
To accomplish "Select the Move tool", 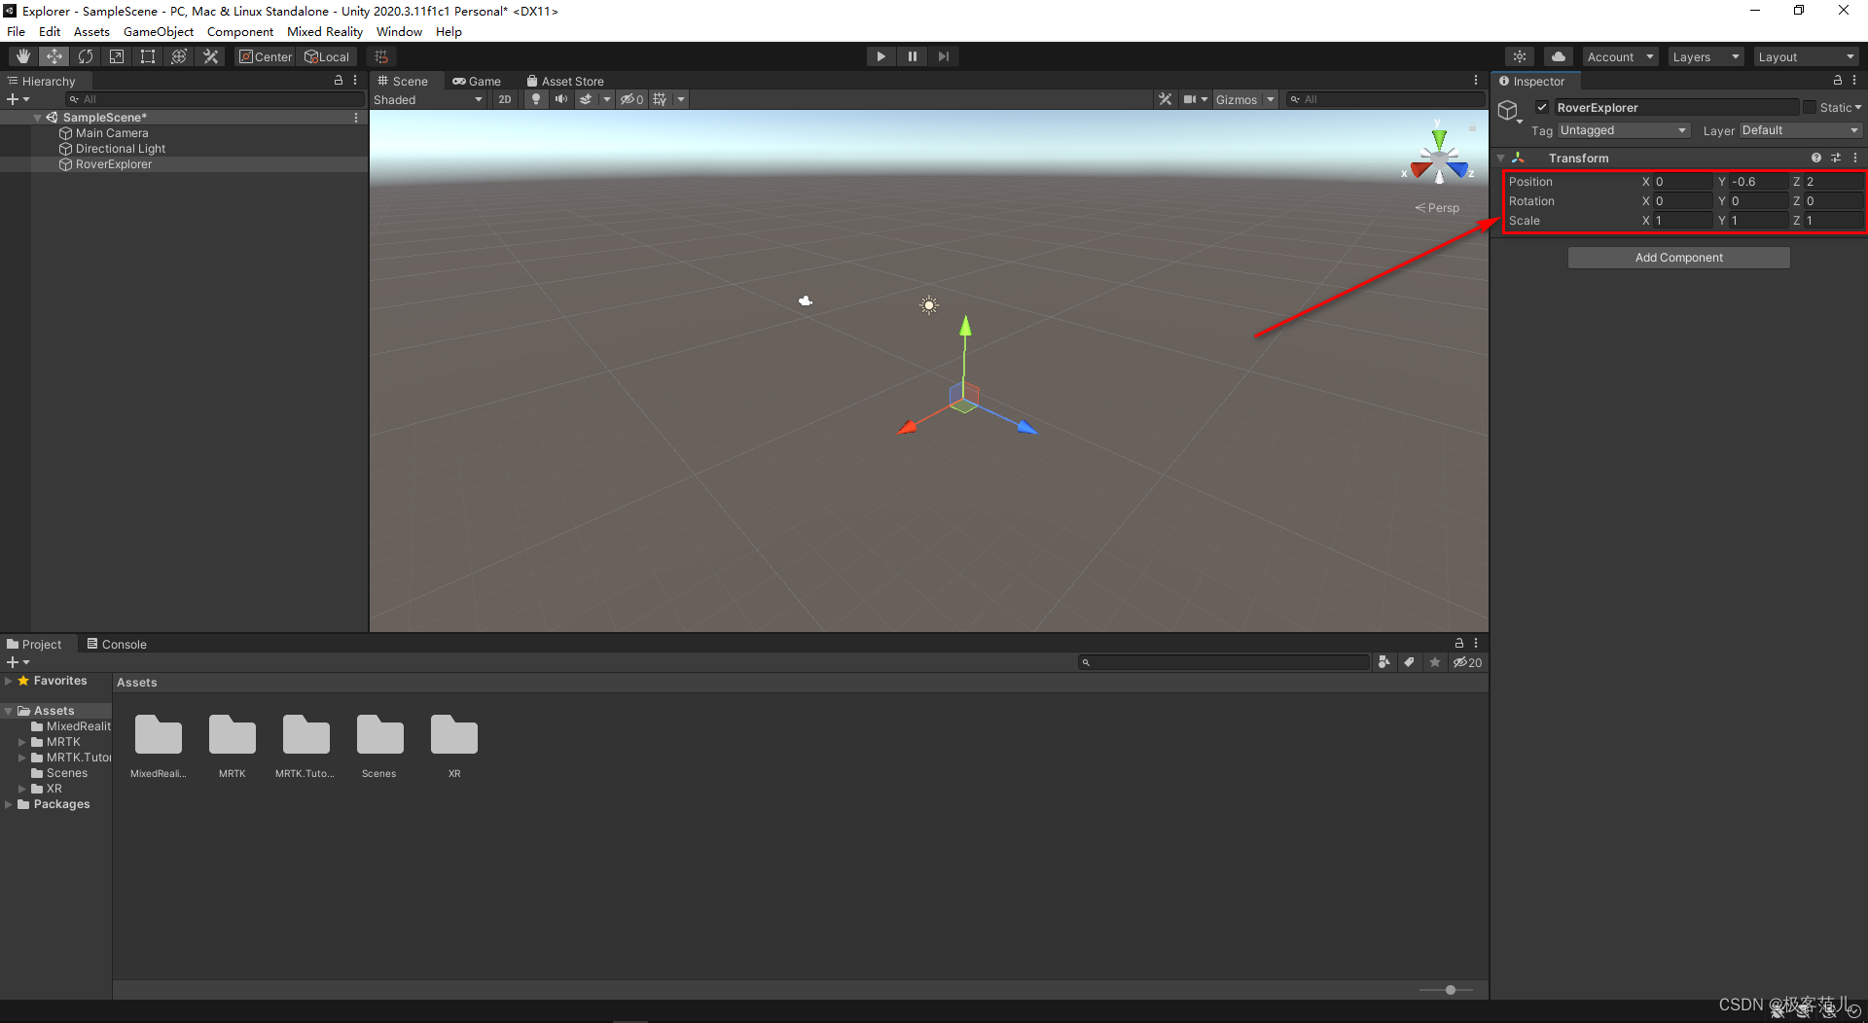I will point(54,56).
